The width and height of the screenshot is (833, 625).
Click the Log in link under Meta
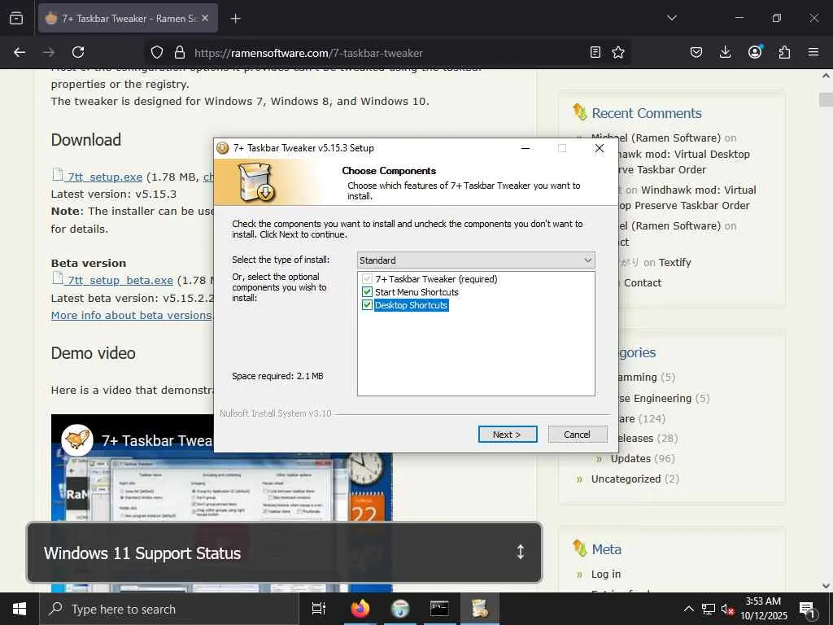(605, 574)
